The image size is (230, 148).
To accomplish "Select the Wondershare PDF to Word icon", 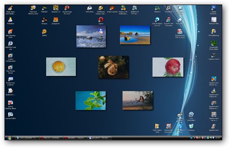I will pos(180,34).
